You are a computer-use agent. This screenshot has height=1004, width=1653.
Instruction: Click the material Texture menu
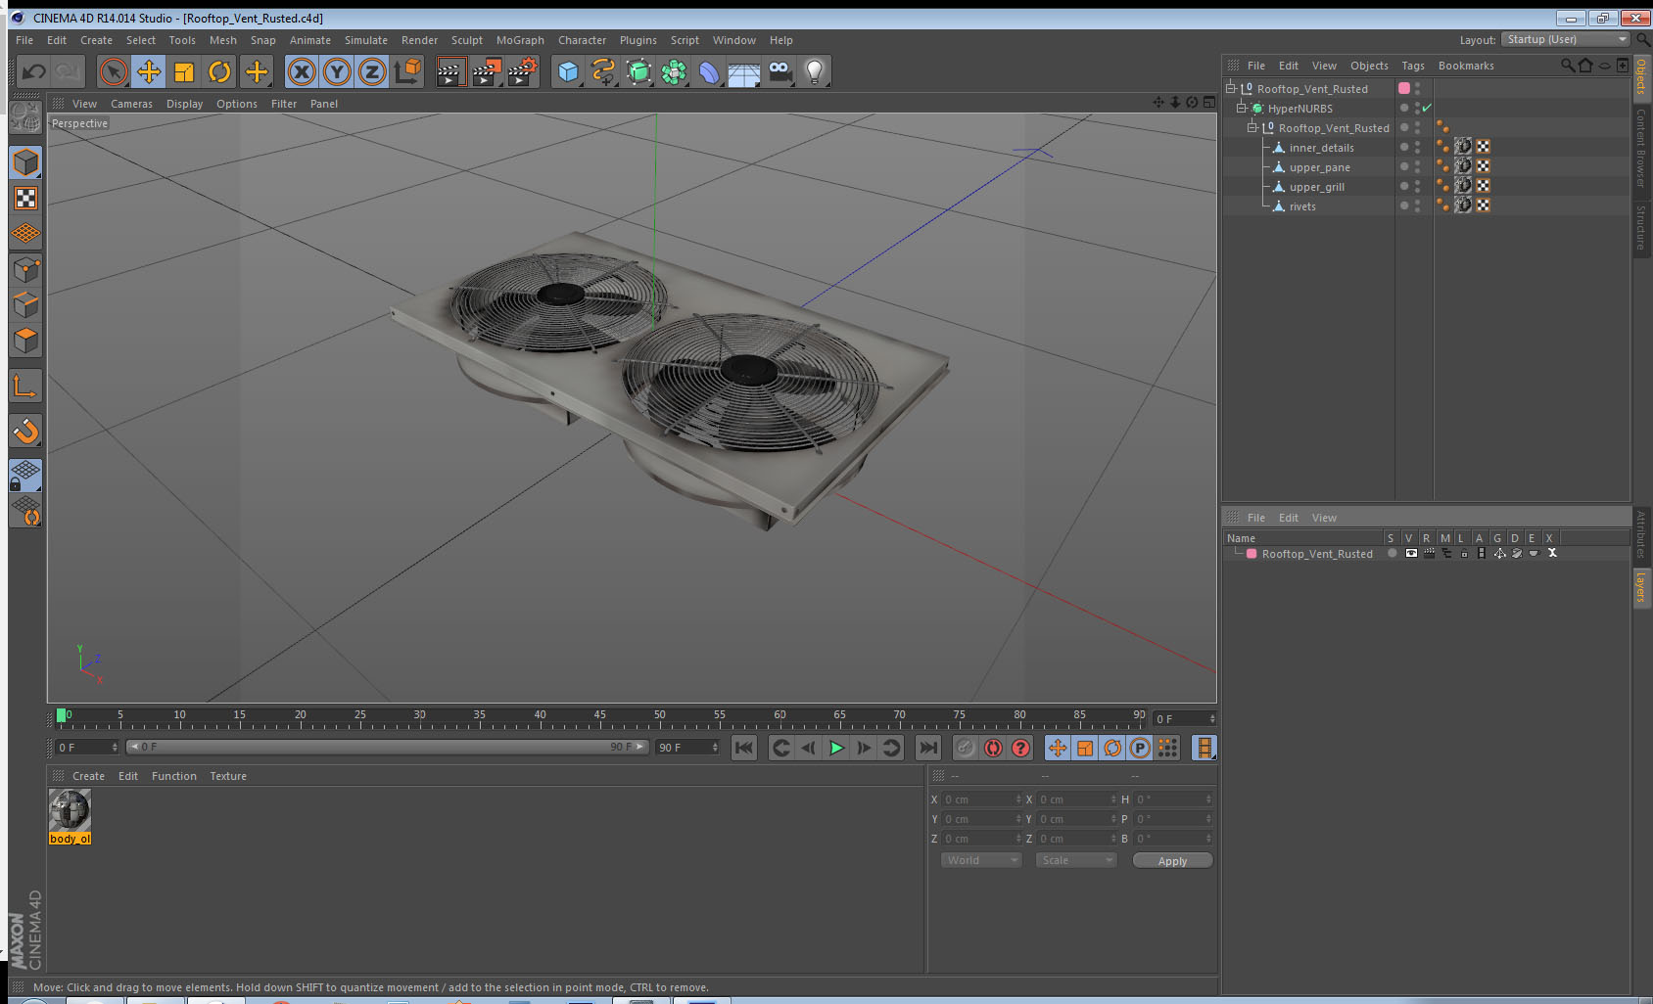228,776
